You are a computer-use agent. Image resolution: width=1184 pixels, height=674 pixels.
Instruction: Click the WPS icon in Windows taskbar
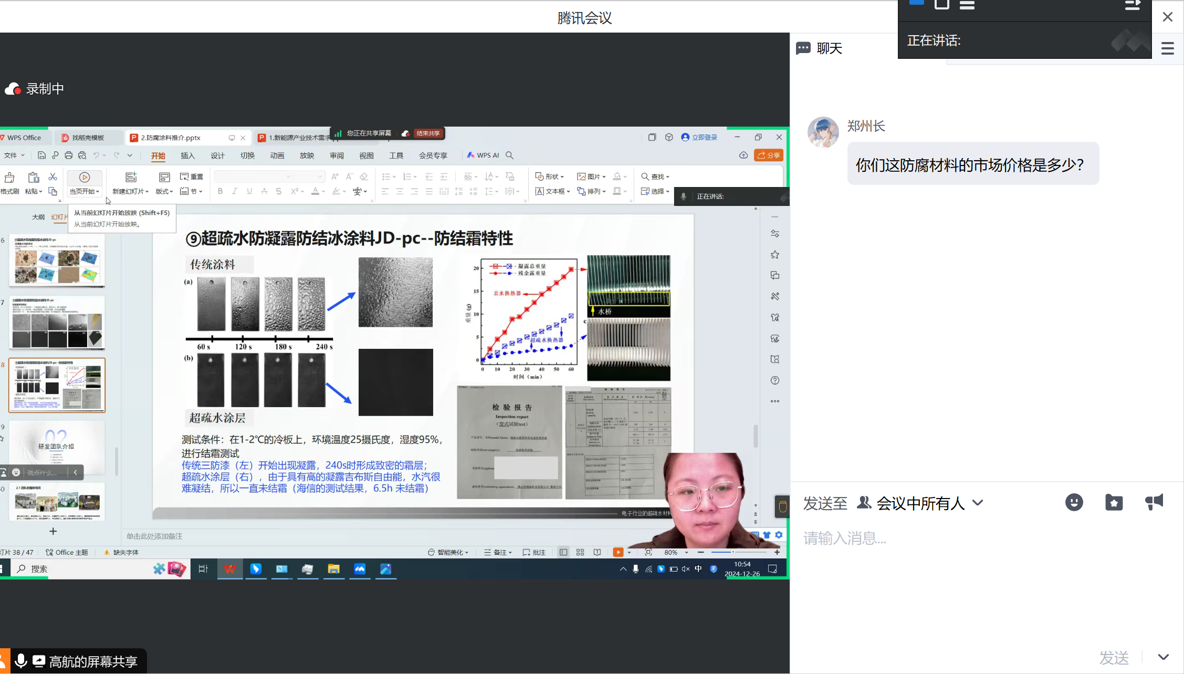coord(230,569)
